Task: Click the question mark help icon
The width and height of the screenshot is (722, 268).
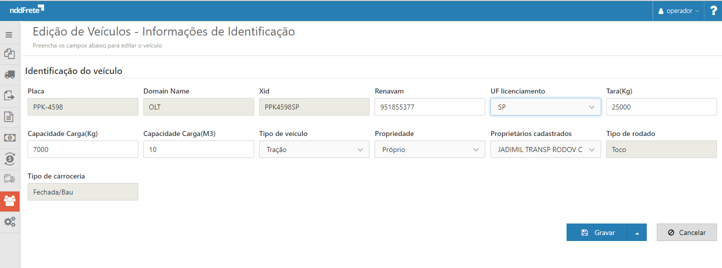Action: [x=713, y=10]
